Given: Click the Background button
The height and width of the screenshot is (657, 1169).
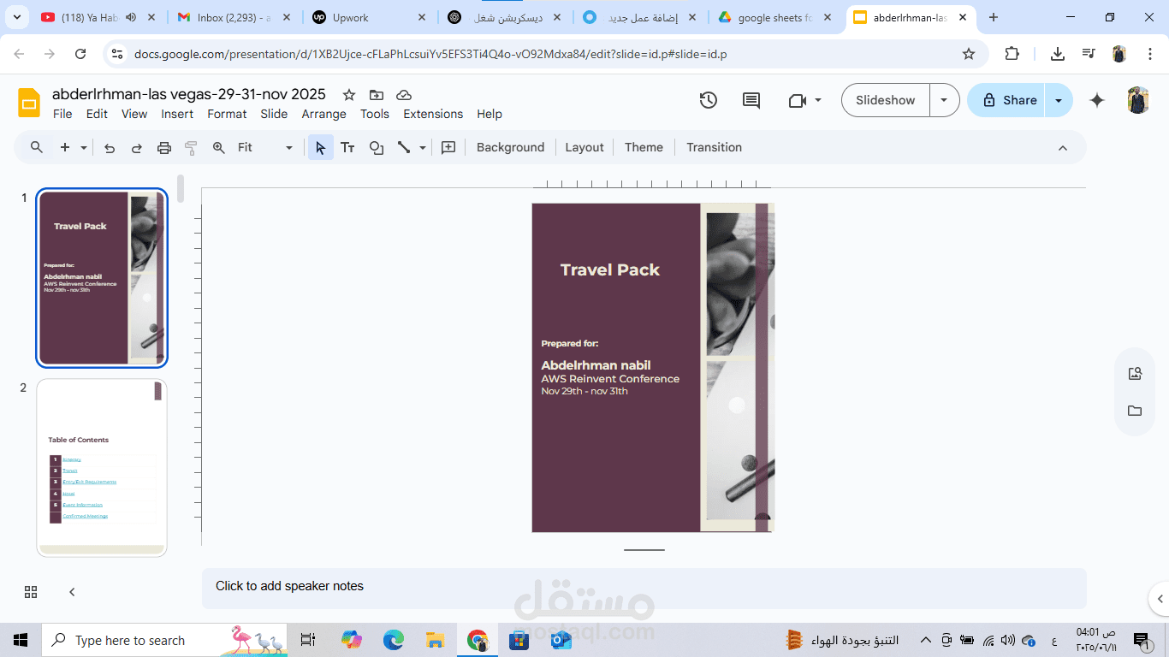Looking at the screenshot, I should click(x=510, y=147).
